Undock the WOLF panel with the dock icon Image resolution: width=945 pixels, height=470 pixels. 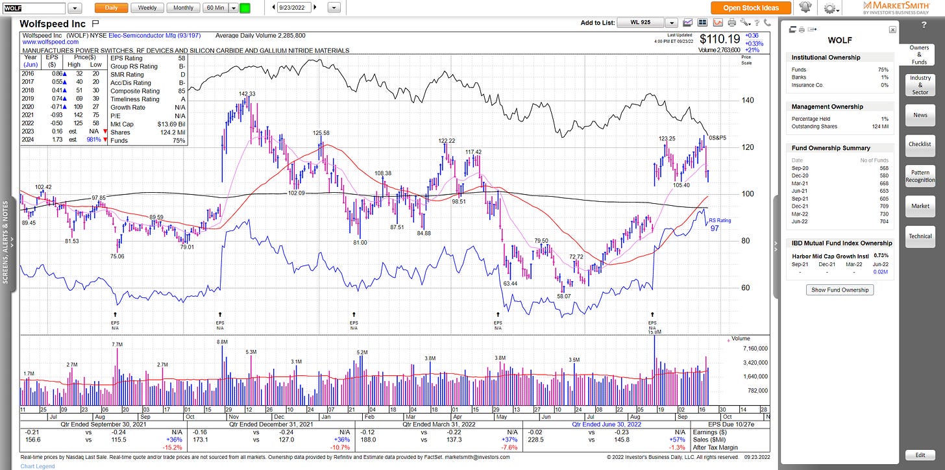click(x=792, y=29)
